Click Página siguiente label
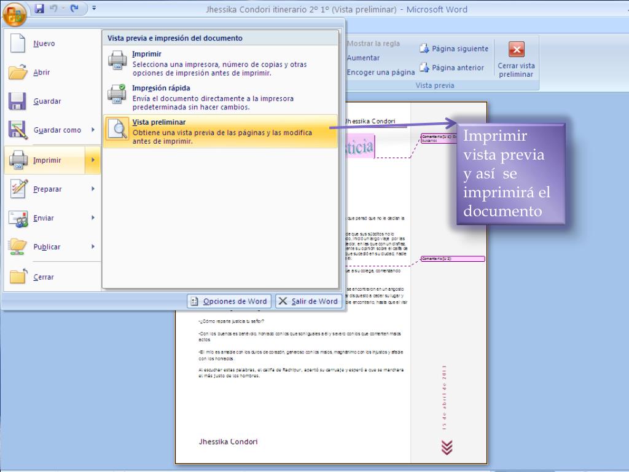 click(x=460, y=49)
